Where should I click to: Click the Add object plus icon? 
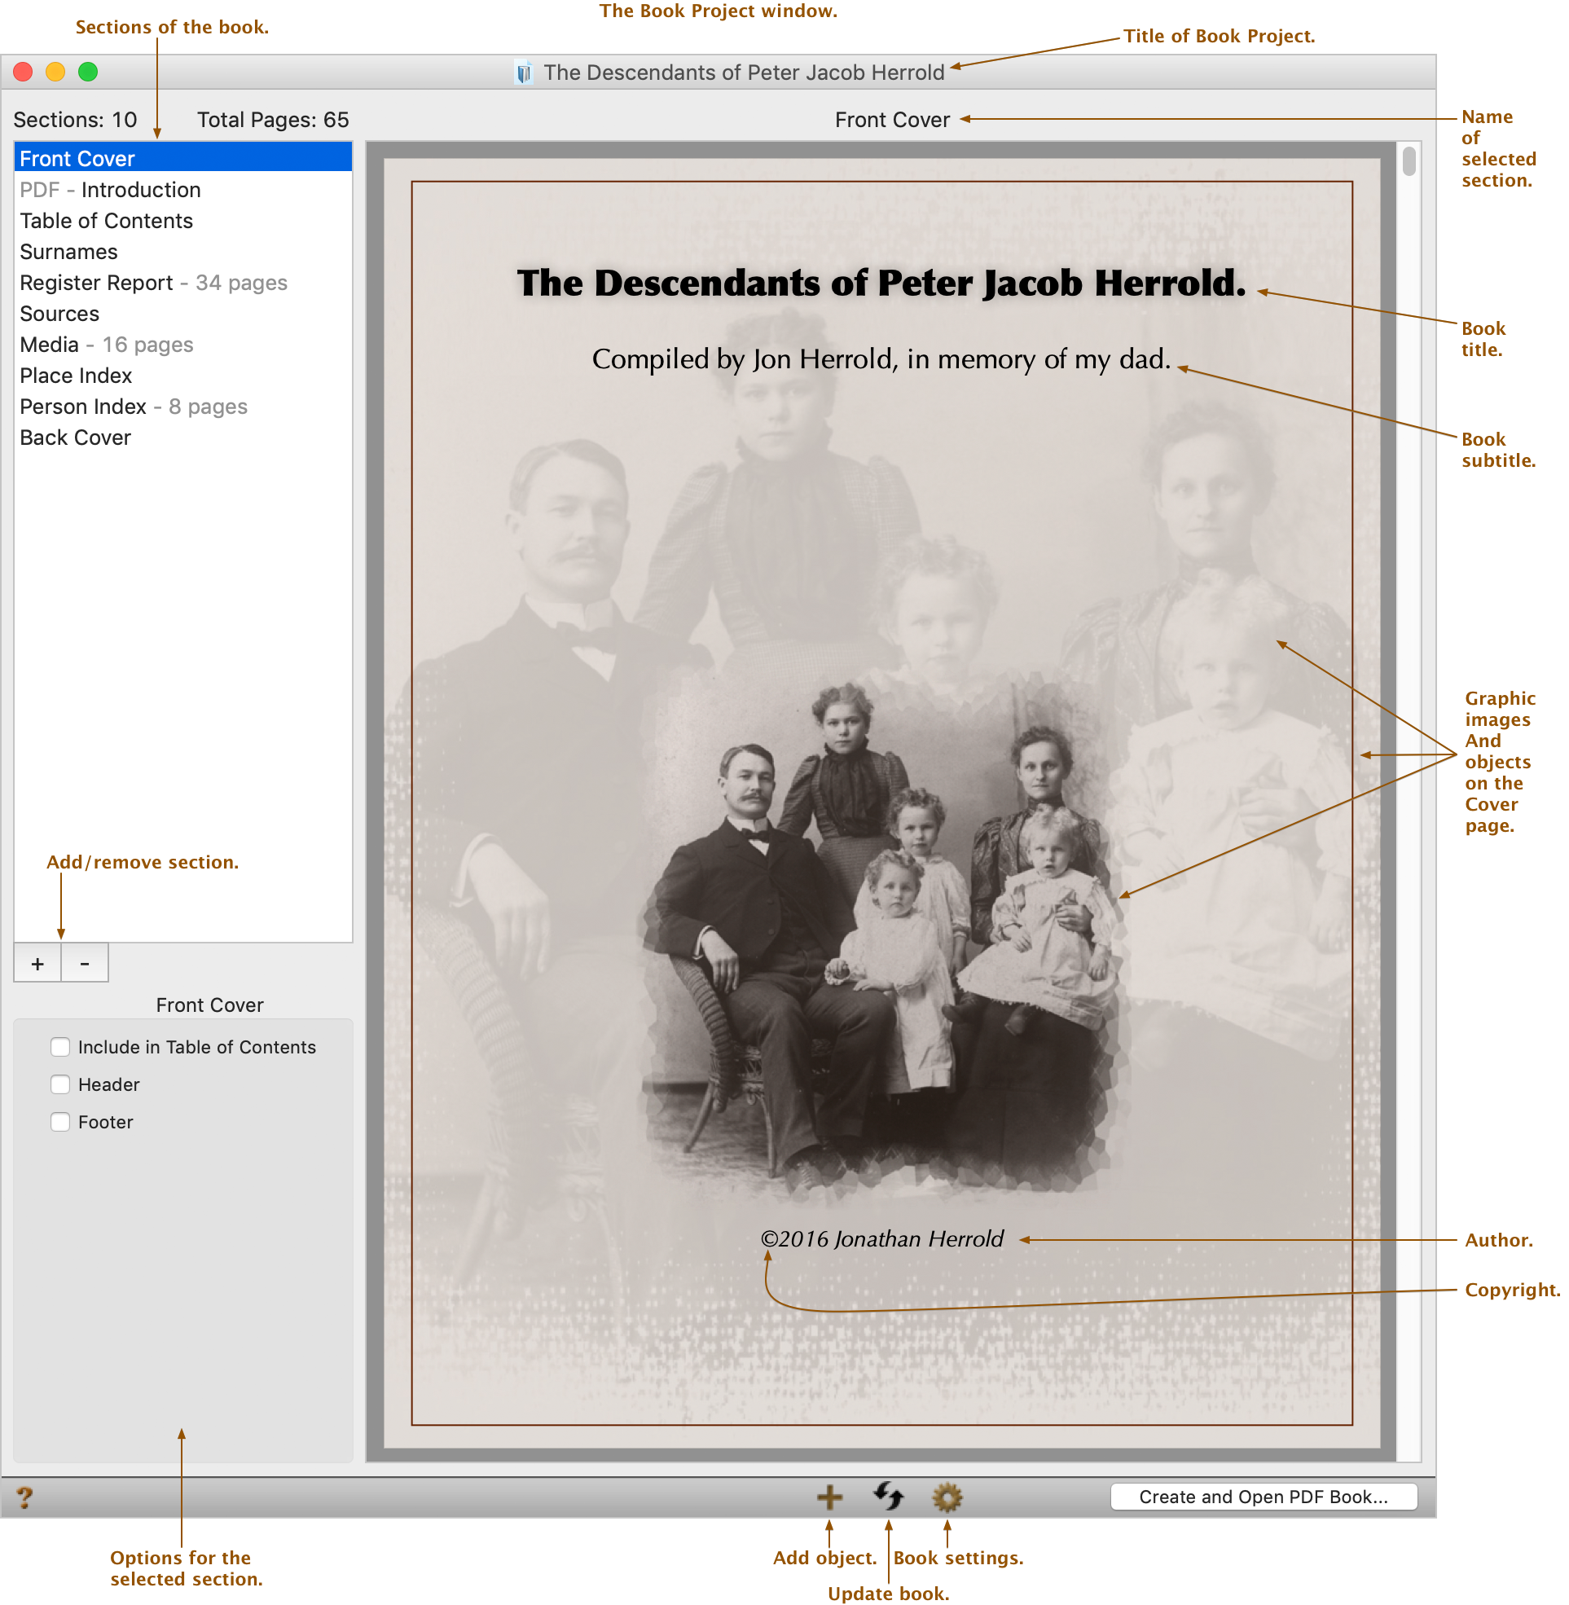pos(829,1497)
